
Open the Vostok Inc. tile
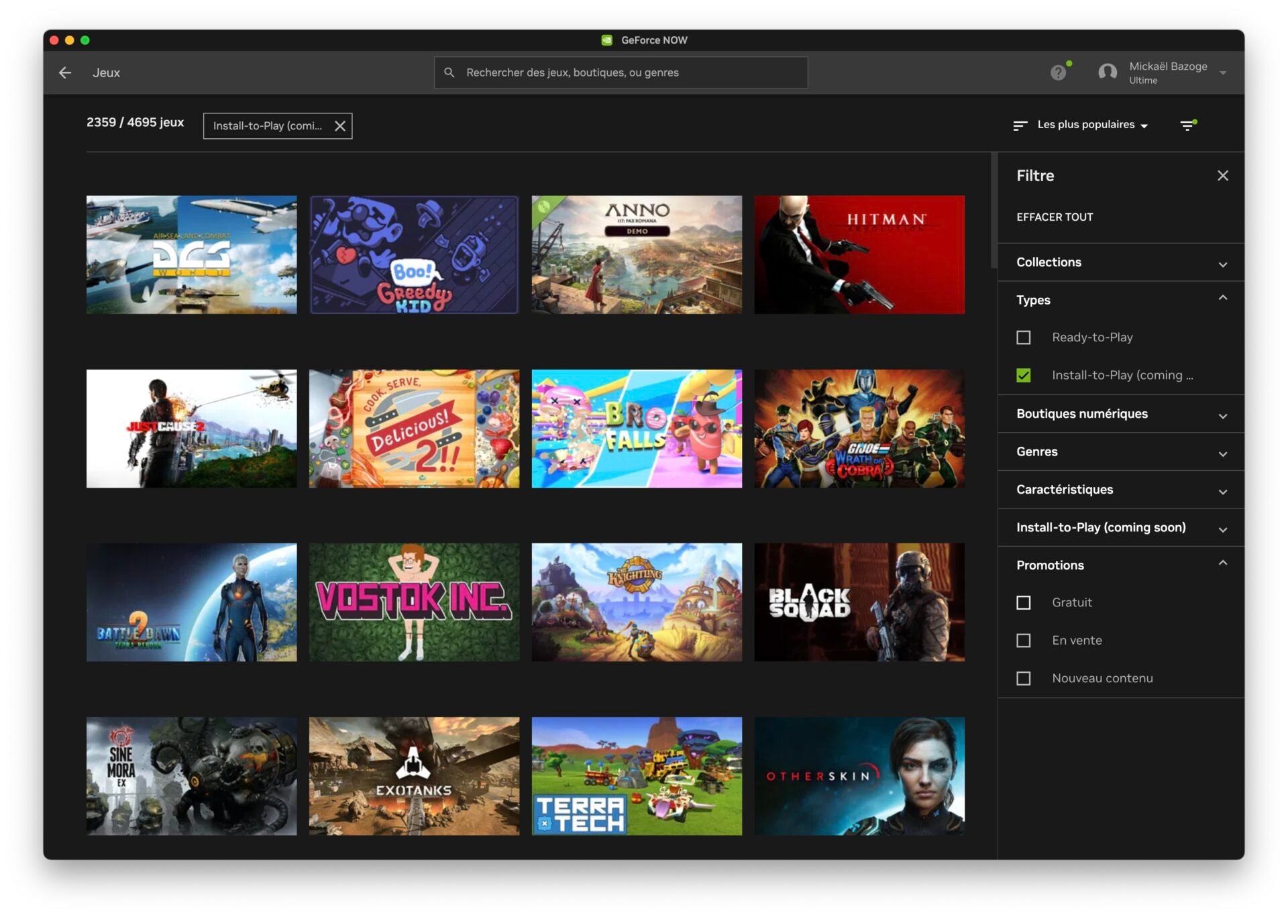click(x=414, y=602)
